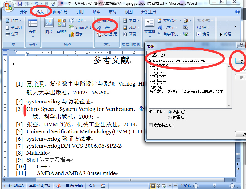Switch to the 页面布局 ribbon tab
Viewport: 246px width, 189px height.
(x=60, y=12)
